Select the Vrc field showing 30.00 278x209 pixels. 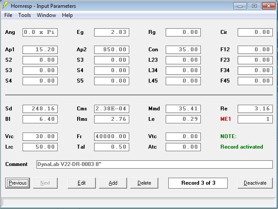pyautogui.click(x=40, y=136)
